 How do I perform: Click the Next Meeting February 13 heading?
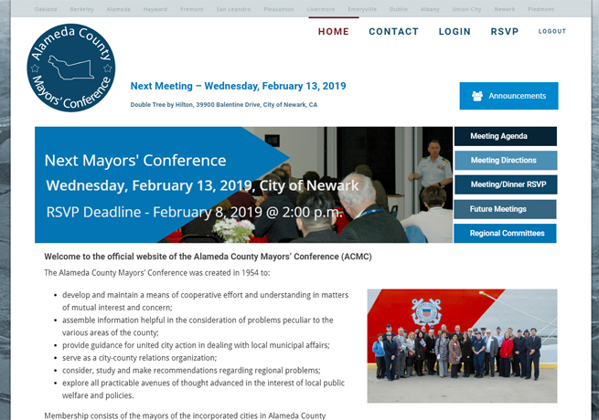pyautogui.click(x=238, y=86)
